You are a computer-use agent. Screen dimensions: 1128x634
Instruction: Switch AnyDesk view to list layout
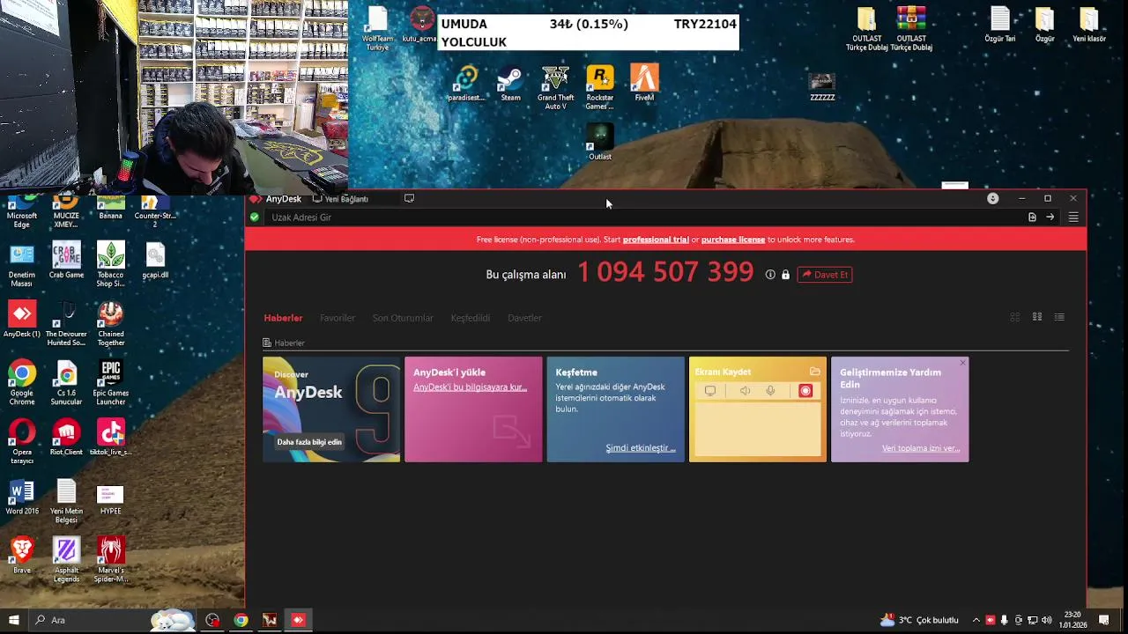coord(1059,317)
